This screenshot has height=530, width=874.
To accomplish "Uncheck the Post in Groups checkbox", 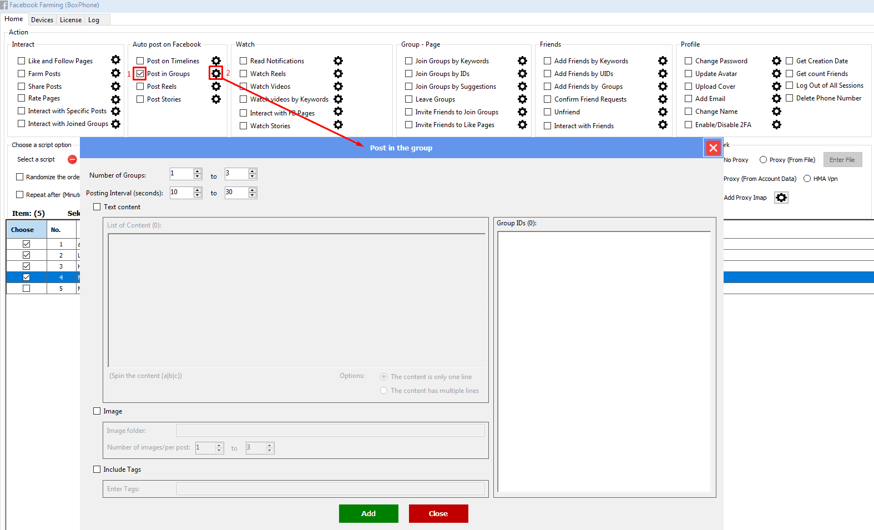I will pos(140,73).
